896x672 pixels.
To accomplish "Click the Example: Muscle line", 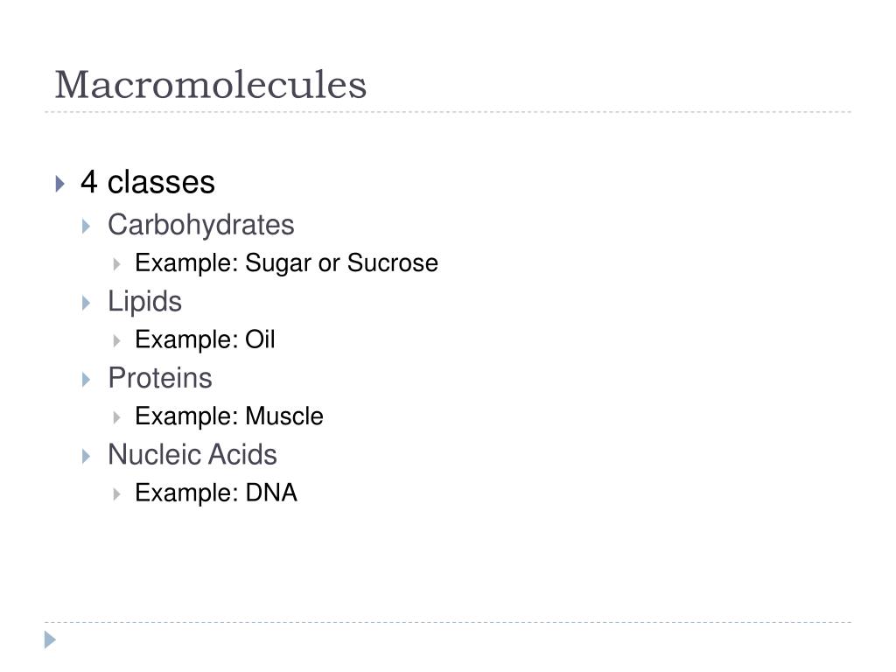I will (x=229, y=416).
